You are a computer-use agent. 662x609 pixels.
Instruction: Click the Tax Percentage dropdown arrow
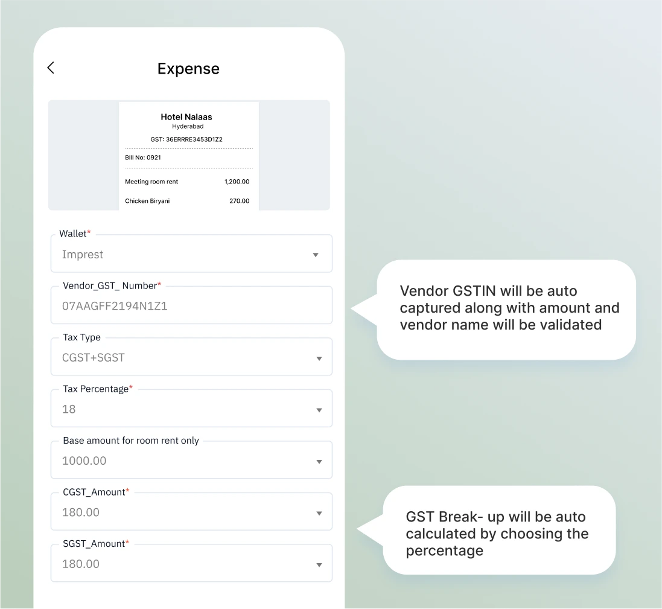click(319, 410)
